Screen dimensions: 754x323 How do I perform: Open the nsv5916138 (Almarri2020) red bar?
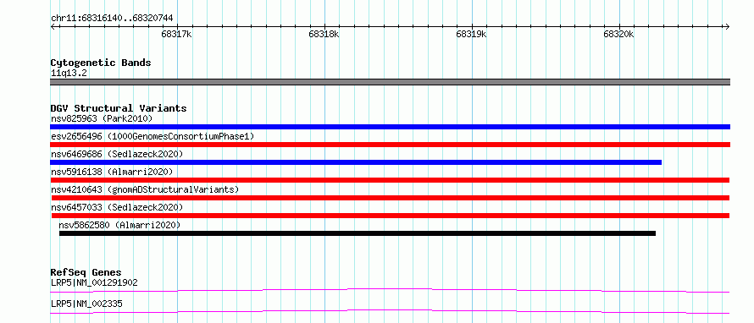point(390,180)
